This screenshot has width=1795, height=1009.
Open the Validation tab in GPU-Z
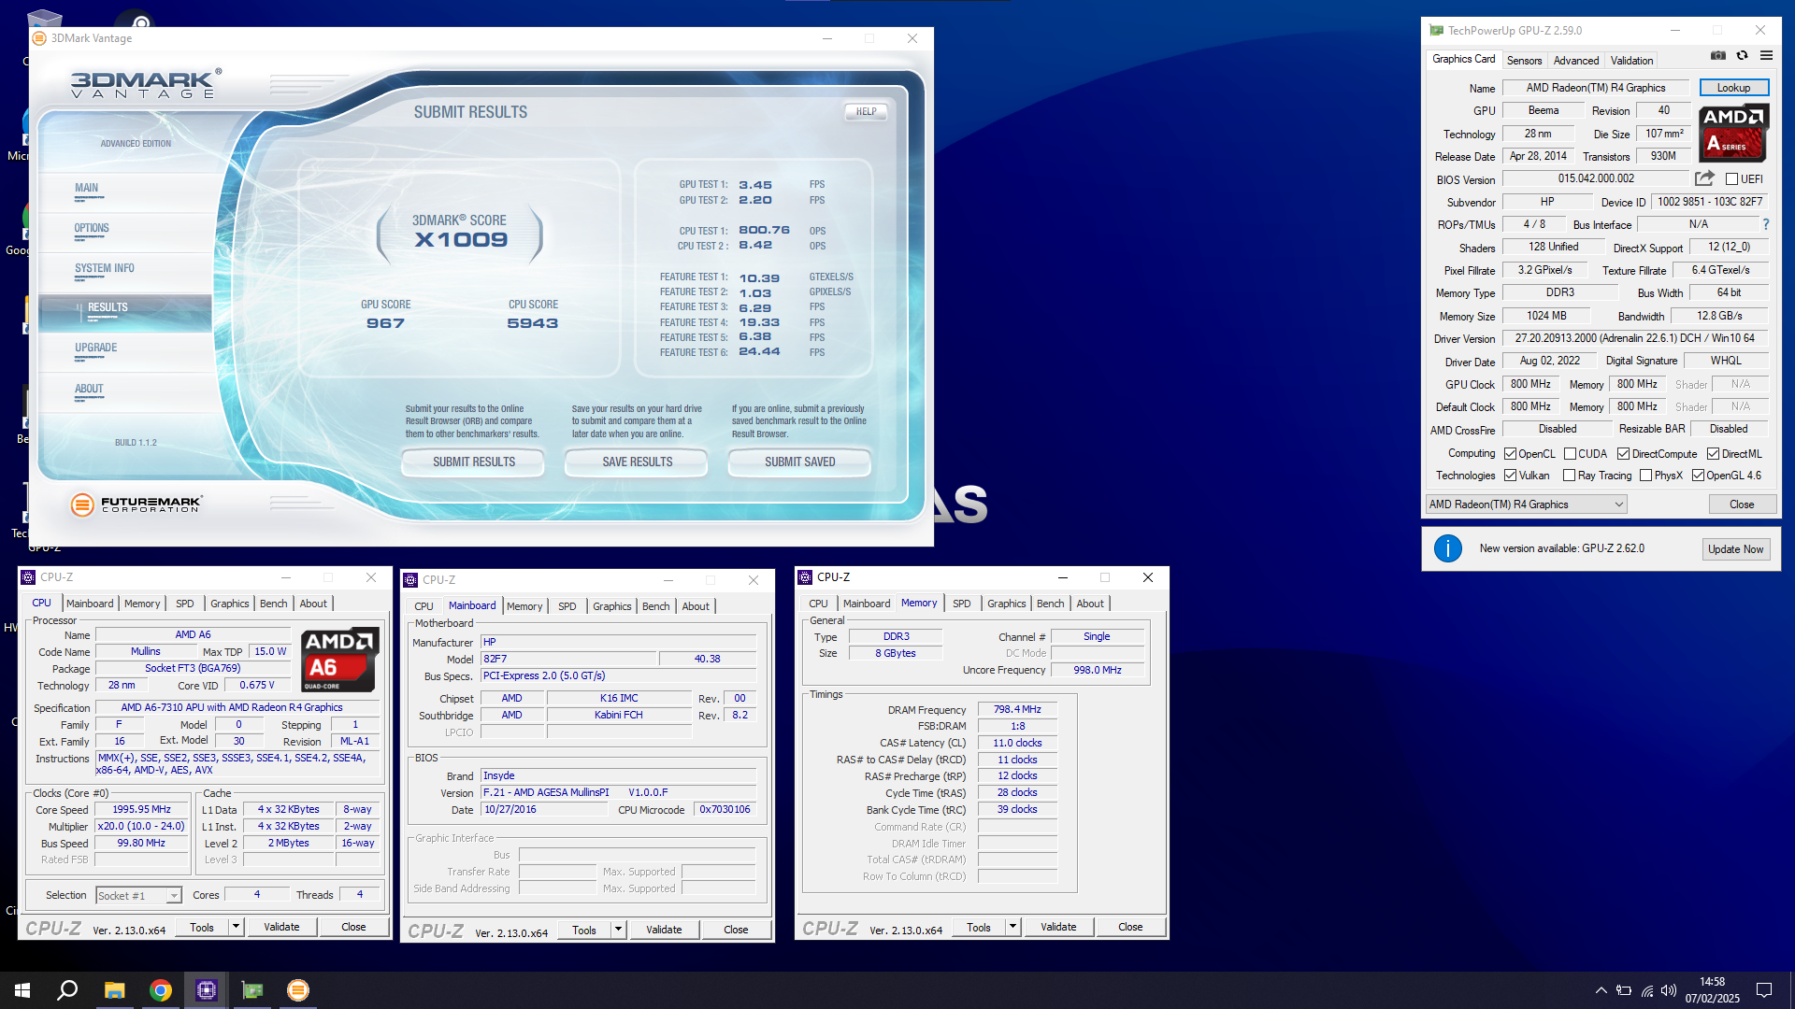[x=1631, y=61]
